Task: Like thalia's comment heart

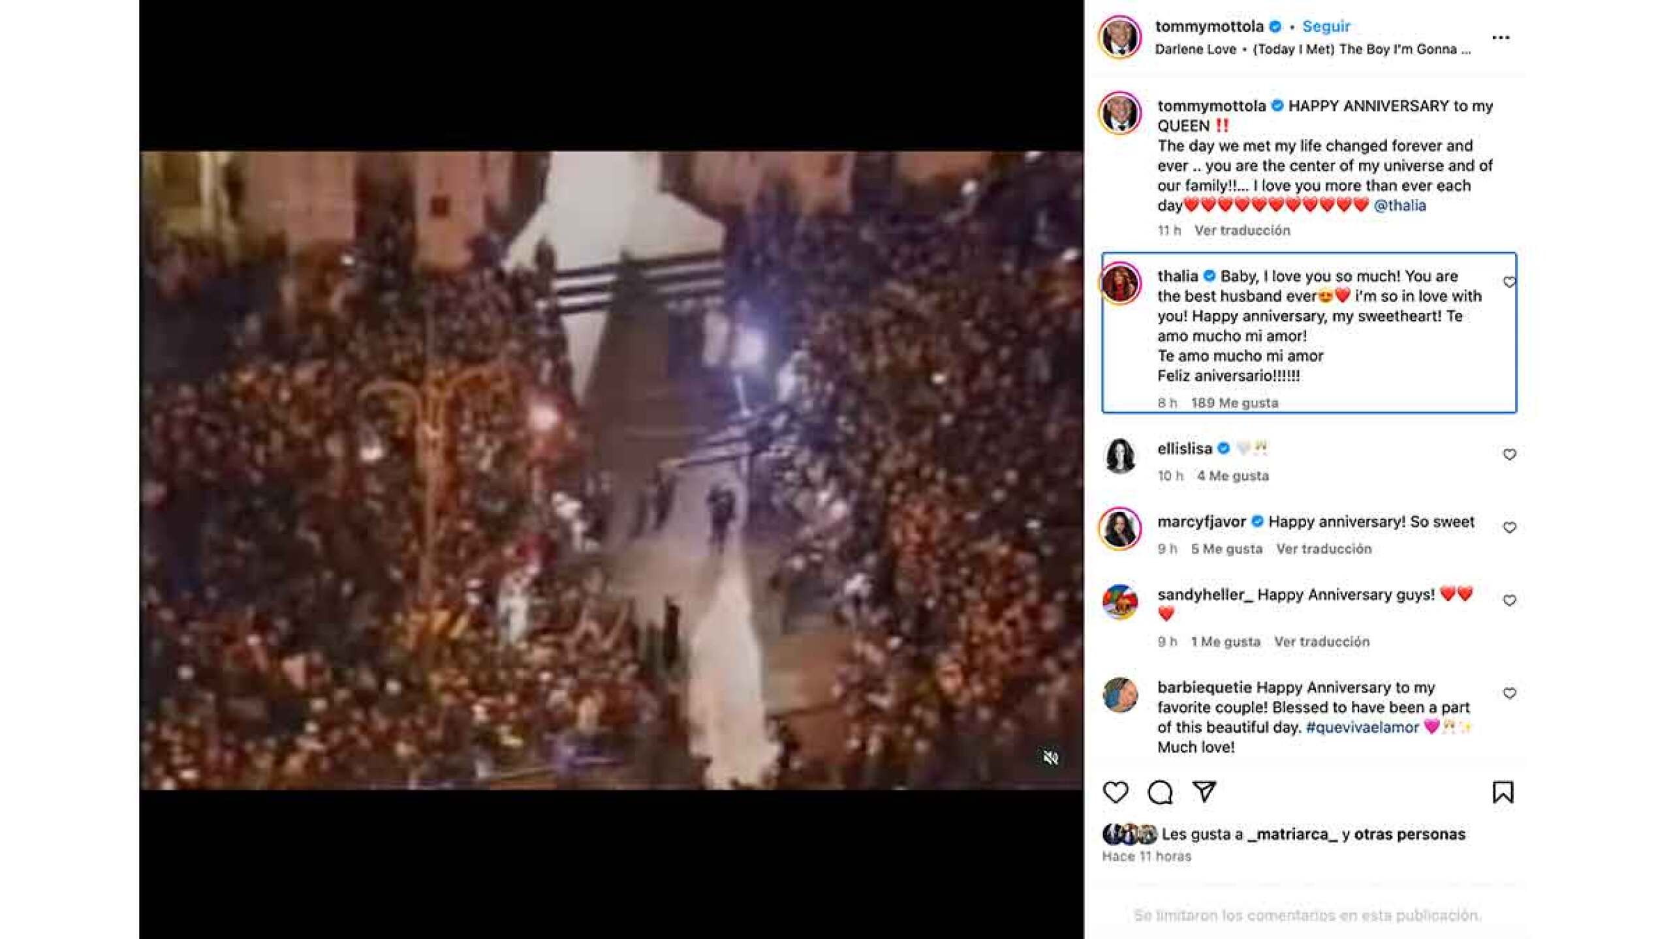Action: pyautogui.click(x=1509, y=282)
